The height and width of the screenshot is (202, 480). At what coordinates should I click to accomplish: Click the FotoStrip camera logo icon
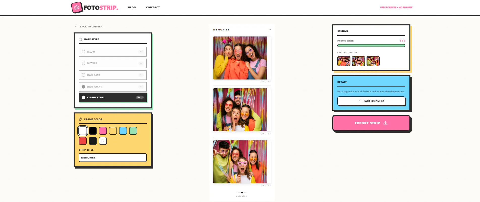tap(77, 8)
